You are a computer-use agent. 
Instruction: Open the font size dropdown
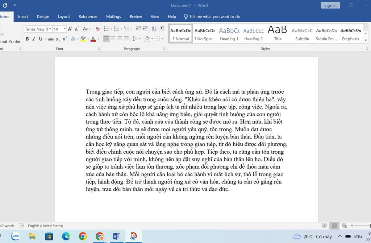click(64, 29)
